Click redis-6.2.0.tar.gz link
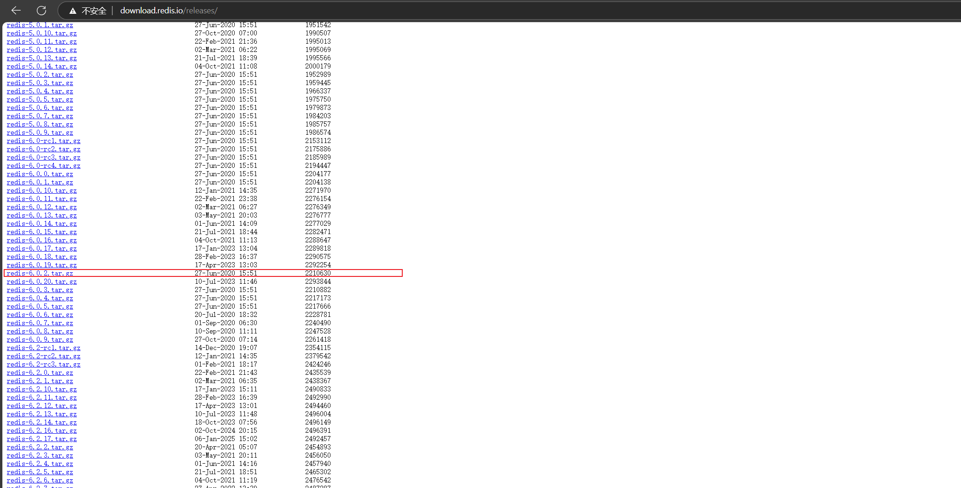 tap(40, 373)
